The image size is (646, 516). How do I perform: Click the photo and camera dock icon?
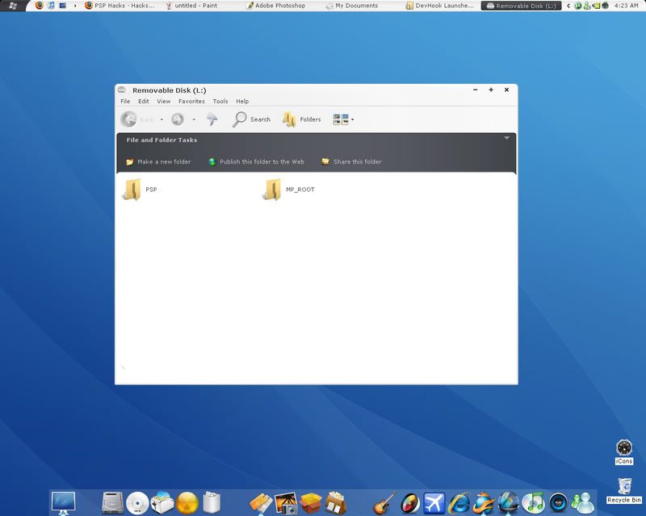(x=286, y=503)
